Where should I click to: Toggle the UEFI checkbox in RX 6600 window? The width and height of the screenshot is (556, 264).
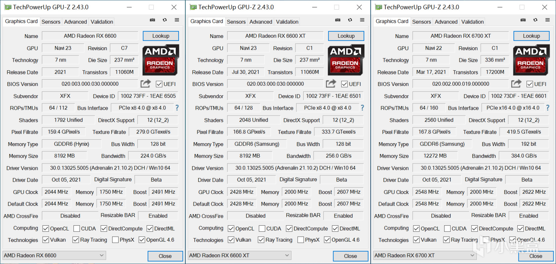click(x=159, y=84)
